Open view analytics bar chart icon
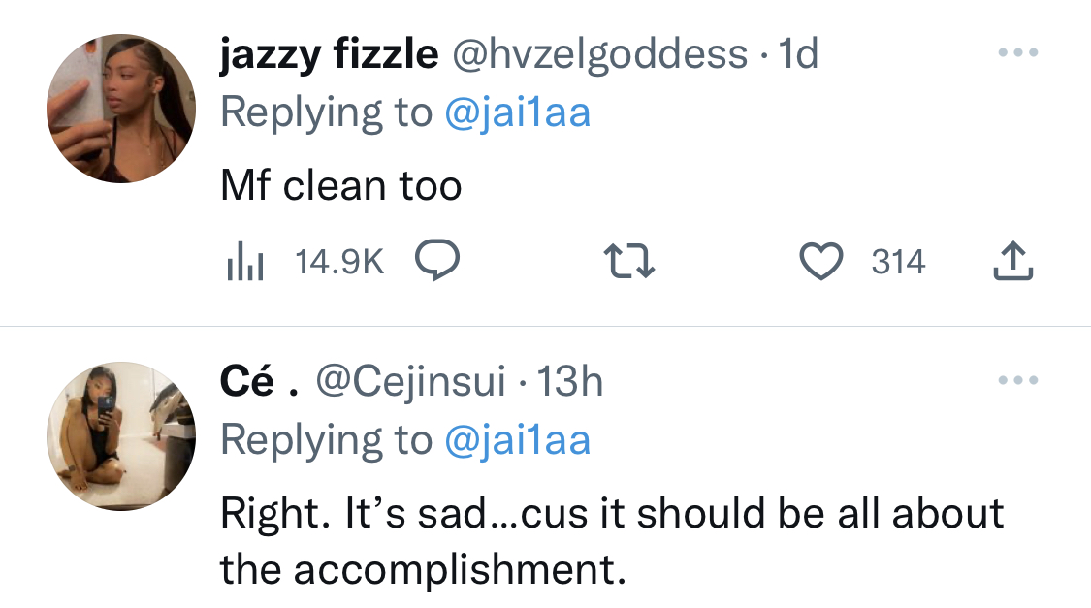Viewport: 1091px width, 608px height. pos(245,262)
